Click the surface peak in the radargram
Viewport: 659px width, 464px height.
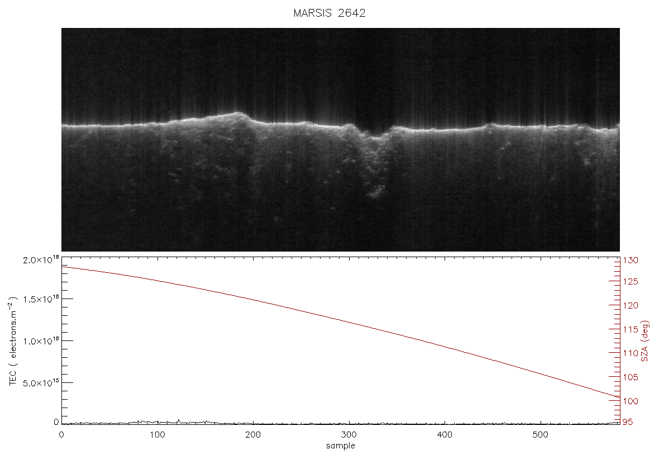click(238, 113)
